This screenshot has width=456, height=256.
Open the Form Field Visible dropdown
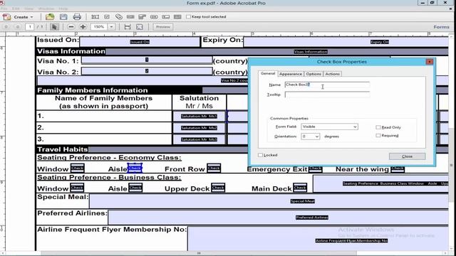[x=329, y=127]
